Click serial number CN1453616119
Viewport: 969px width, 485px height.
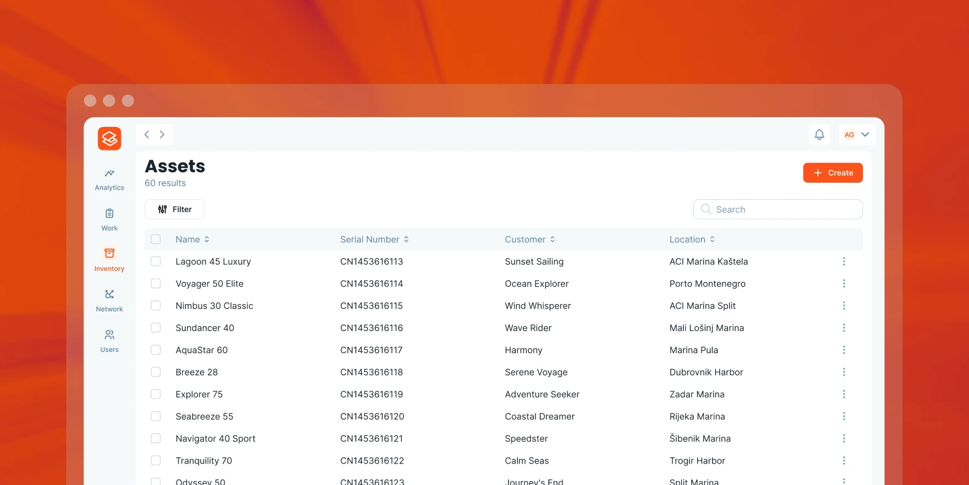point(372,394)
